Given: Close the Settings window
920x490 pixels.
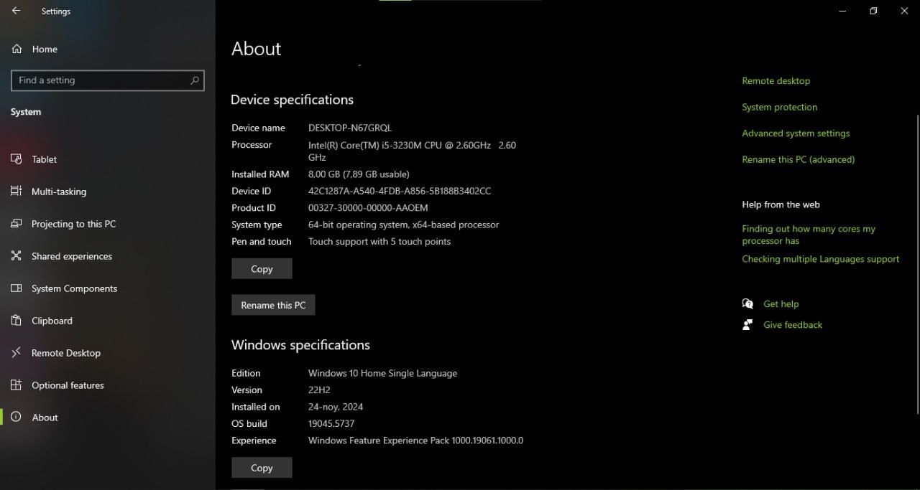Looking at the screenshot, I should 904,11.
